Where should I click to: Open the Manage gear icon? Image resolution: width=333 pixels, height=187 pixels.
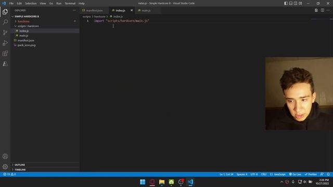click(x=5, y=167)
